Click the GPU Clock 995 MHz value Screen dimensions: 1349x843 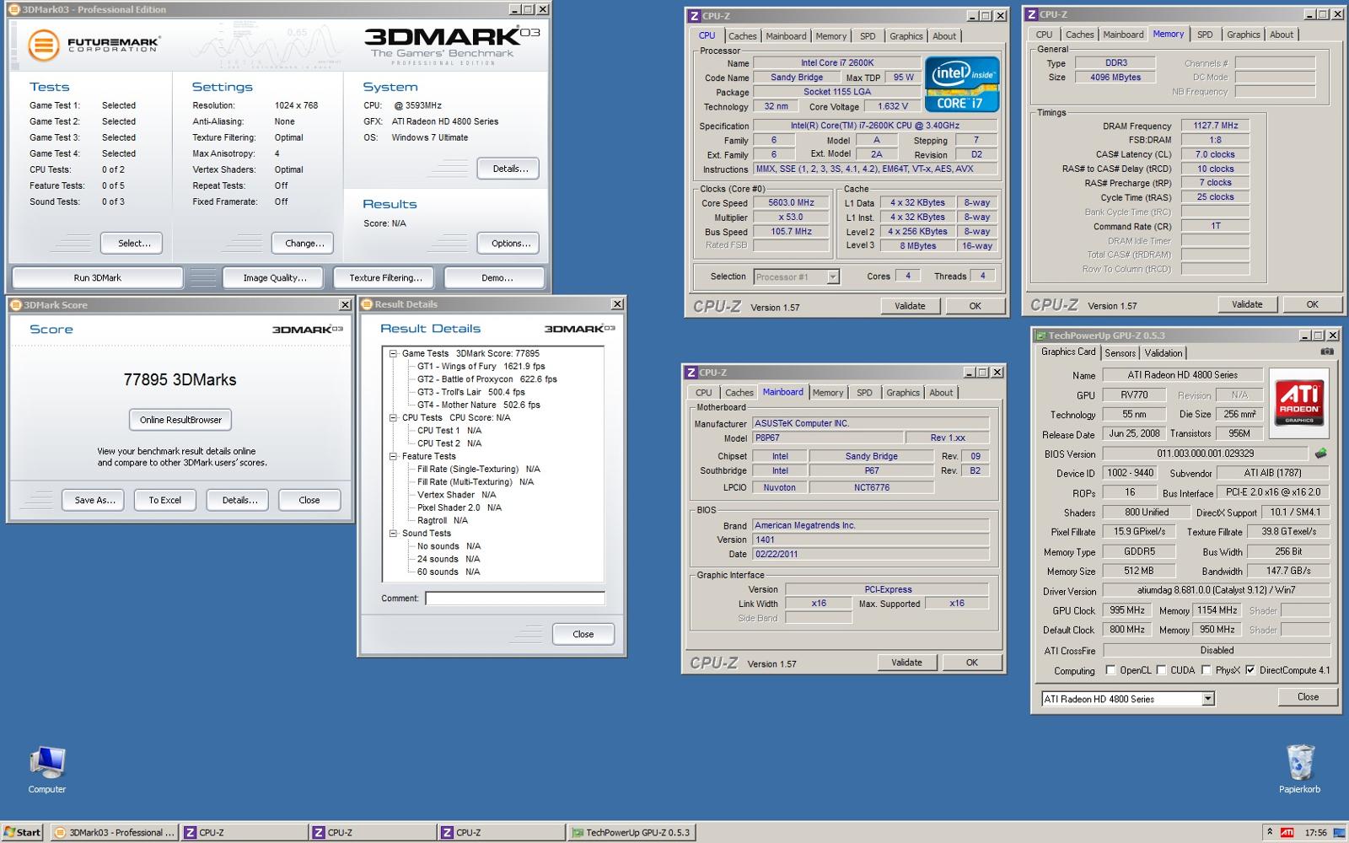pyautogui.click(x=1127, y=610)
